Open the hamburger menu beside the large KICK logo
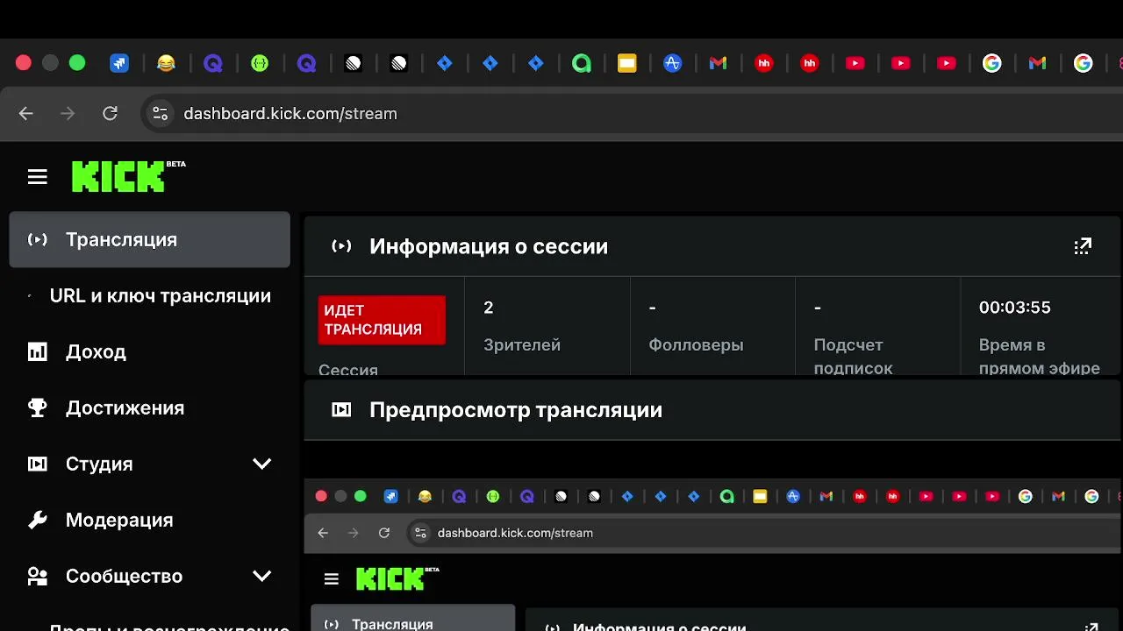The width and height of the screenshot is (1123, 631). coord(37,177)
